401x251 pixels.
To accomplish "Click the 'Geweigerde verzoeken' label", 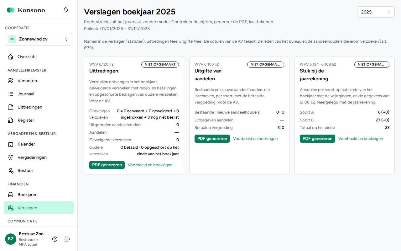I will 110,140.
